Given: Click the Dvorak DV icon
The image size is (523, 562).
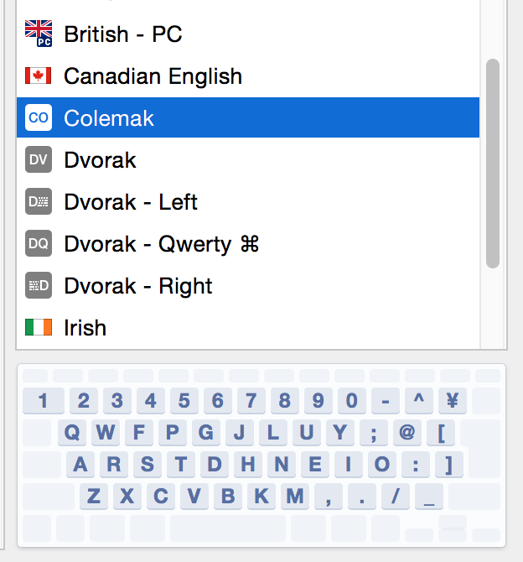Looking at the screenshot, I should coord(39,160).
